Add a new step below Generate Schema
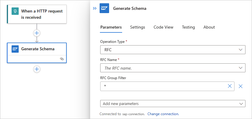The image size is (252, 119). click(x=37, y=69)
